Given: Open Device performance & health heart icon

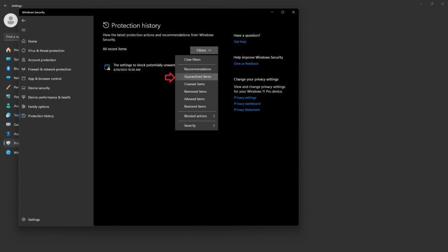Looking at the screenshot, I should [x=24, y=97].
